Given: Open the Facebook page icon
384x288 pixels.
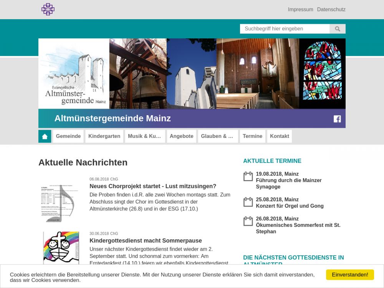Looking at the screenshot, I should [x=337, y=119].
